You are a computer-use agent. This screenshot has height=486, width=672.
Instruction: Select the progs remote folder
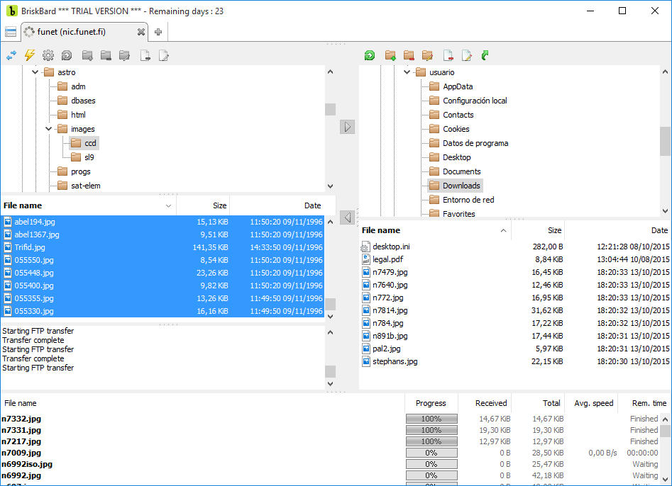point(74,171)
